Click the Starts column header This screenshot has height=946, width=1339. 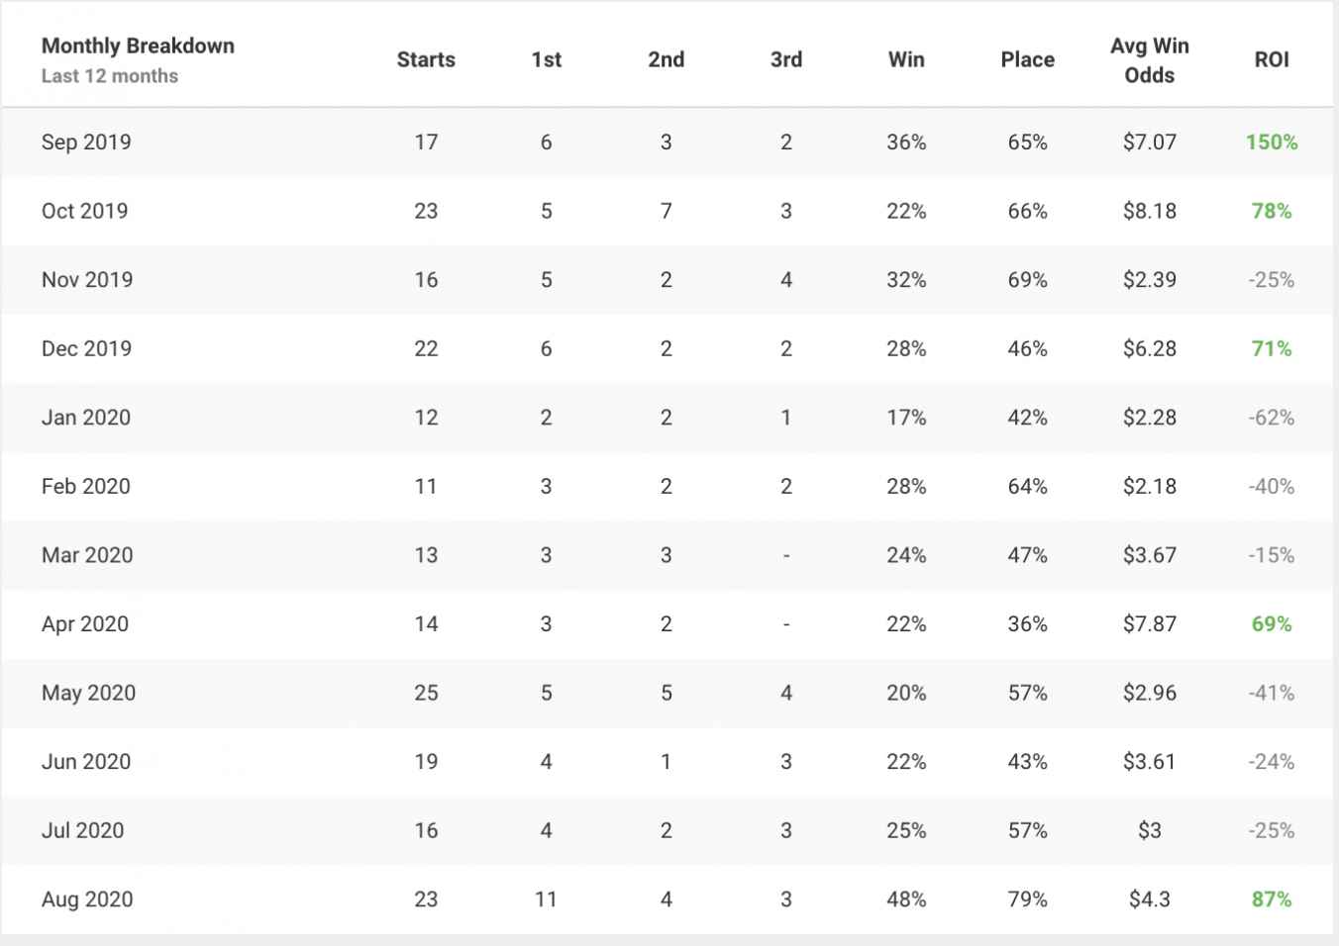[426, 59]
